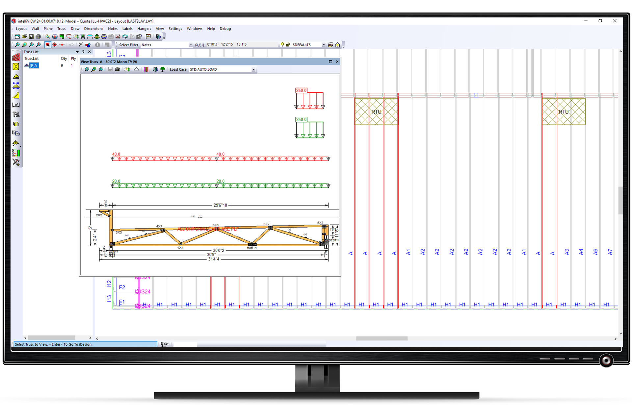Open the Dimensions menu

pyautogui.click(x=93, y=29)
